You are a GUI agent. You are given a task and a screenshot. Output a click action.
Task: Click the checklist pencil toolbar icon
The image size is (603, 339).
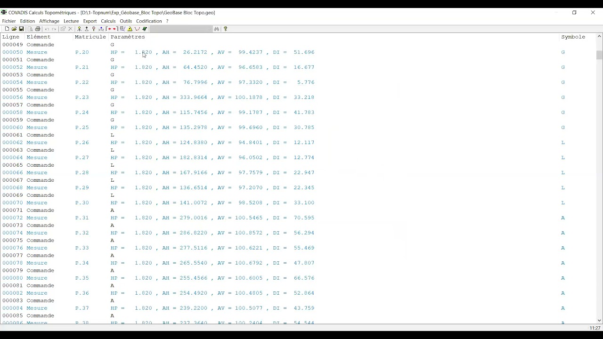(x=122, y=29)
